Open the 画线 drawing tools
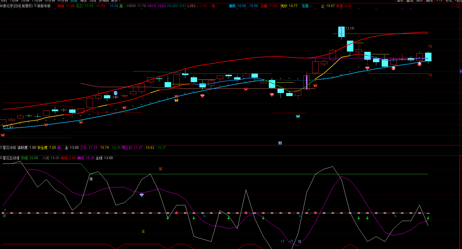 point(429,1)
